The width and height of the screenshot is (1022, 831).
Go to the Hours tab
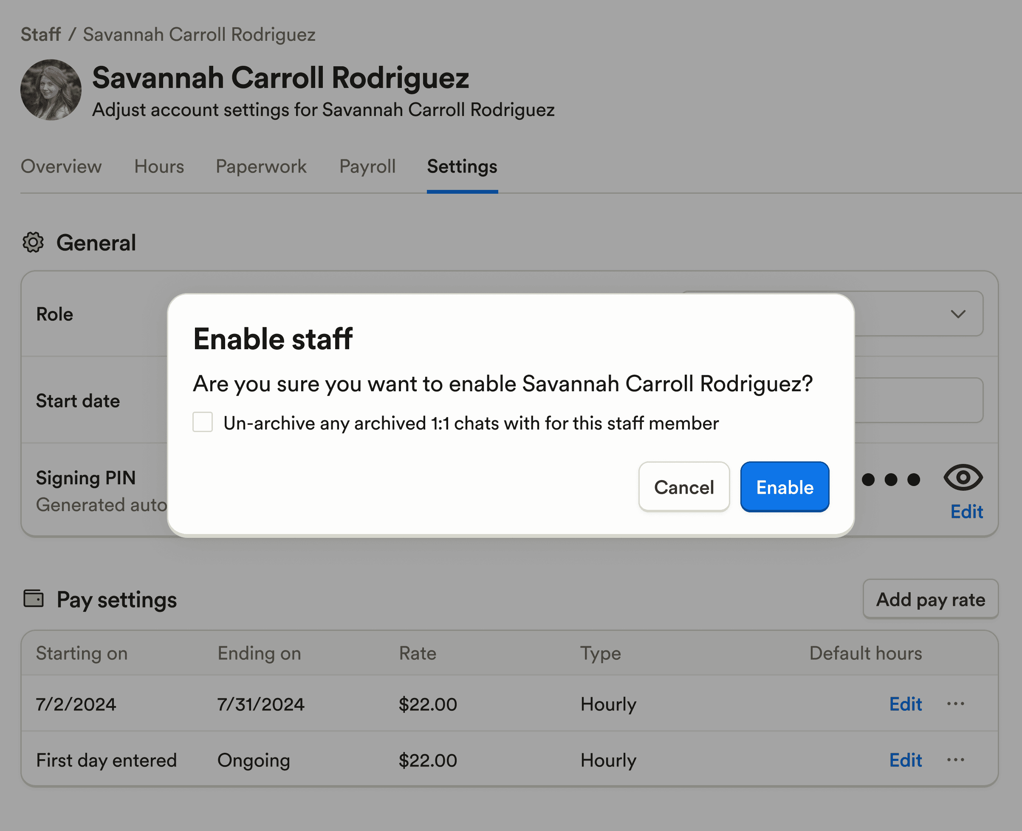click(158, 167)
